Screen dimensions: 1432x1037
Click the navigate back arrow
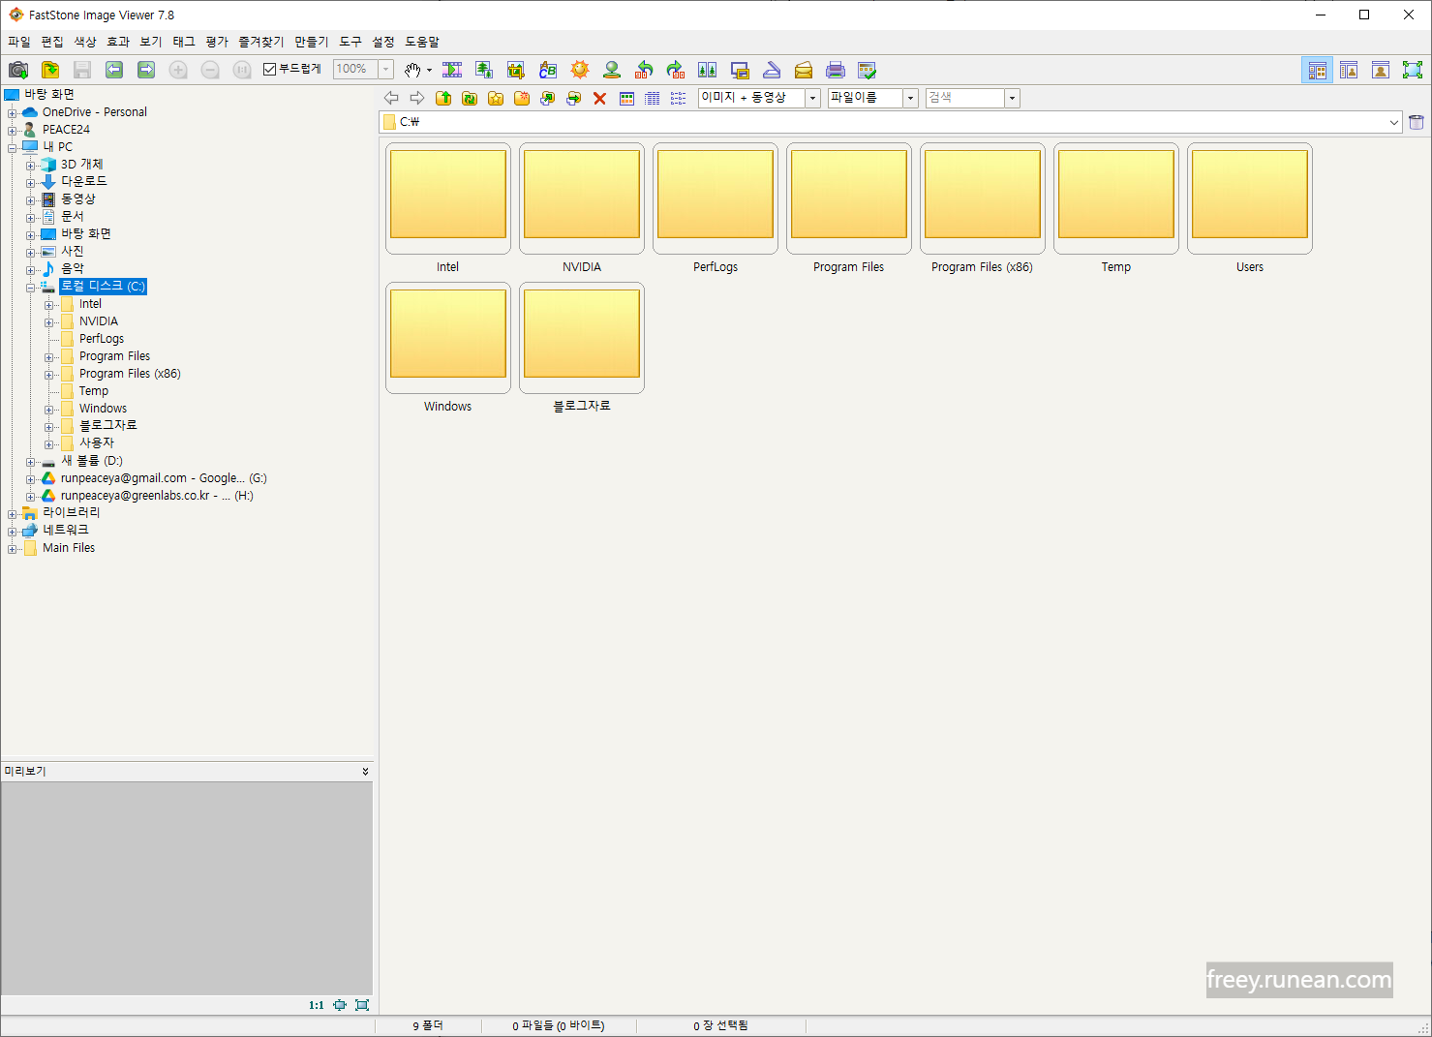coord(391,98)
